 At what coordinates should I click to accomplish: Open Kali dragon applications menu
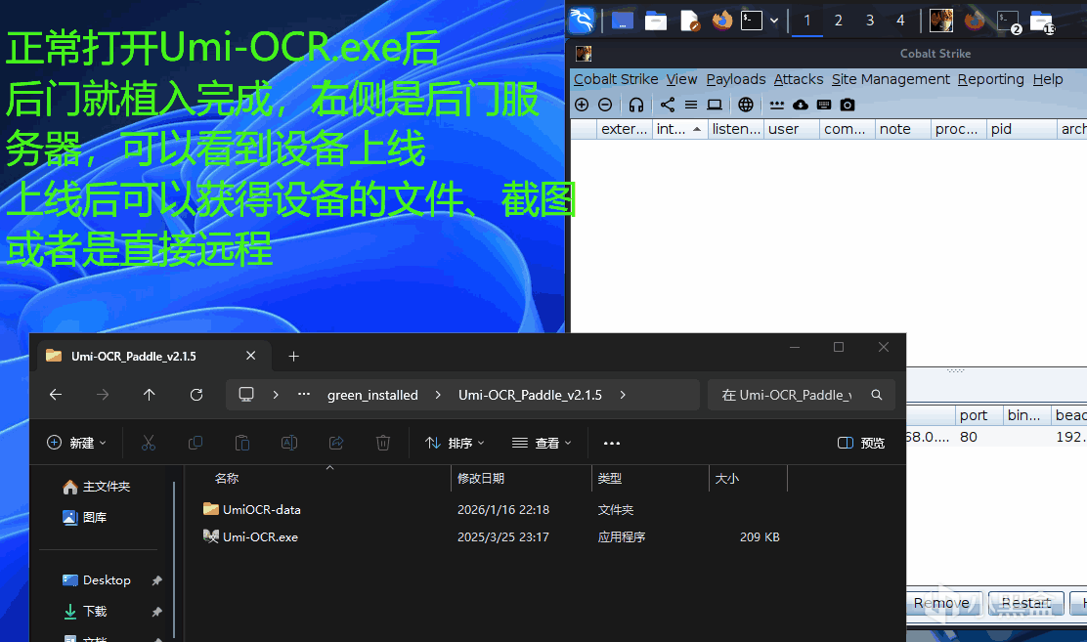(583, 21)
